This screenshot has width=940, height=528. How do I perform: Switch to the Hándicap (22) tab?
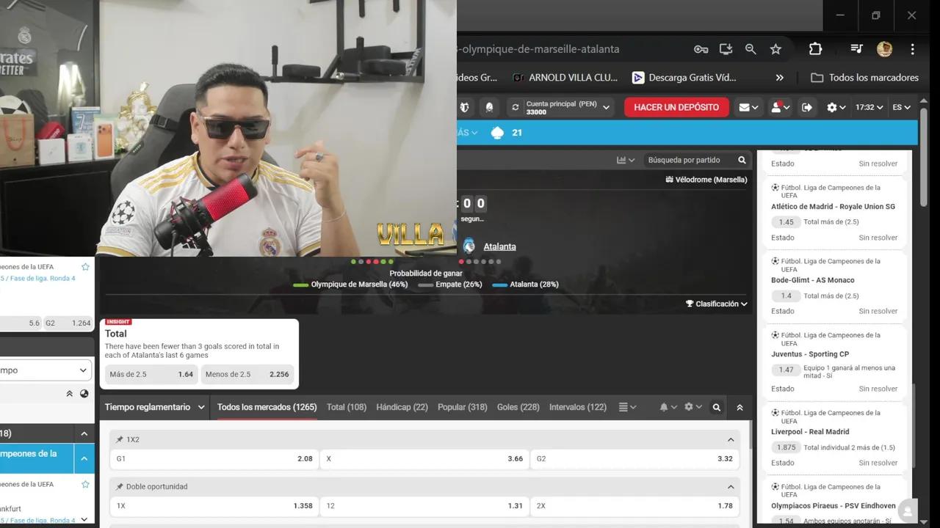tap(402, 407)
